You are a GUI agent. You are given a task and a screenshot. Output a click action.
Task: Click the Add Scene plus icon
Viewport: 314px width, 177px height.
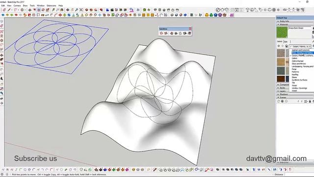coord(282,101)
